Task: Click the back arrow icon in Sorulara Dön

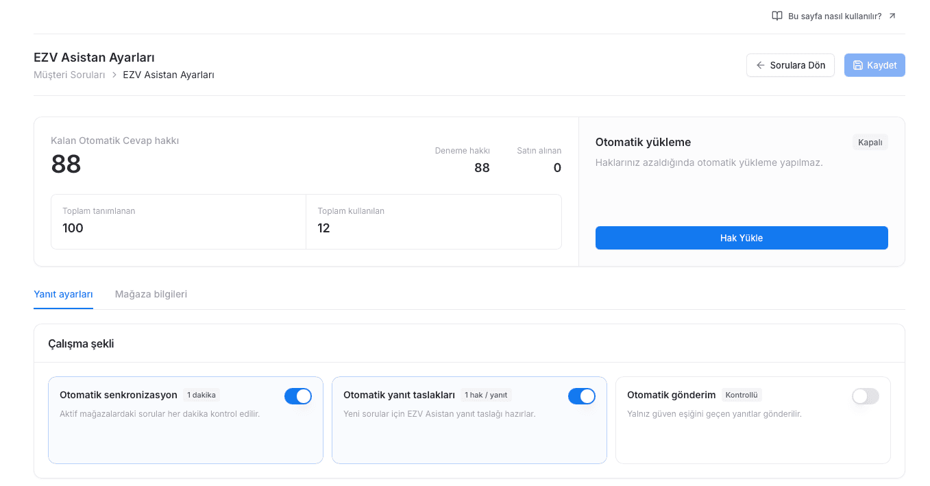Action: click(760, 65)
